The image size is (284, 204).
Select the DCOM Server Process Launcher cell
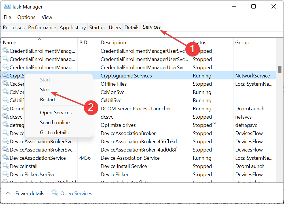coord(136,109)
